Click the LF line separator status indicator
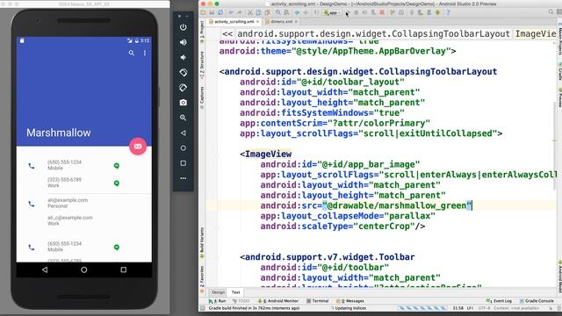 point(470,308)
